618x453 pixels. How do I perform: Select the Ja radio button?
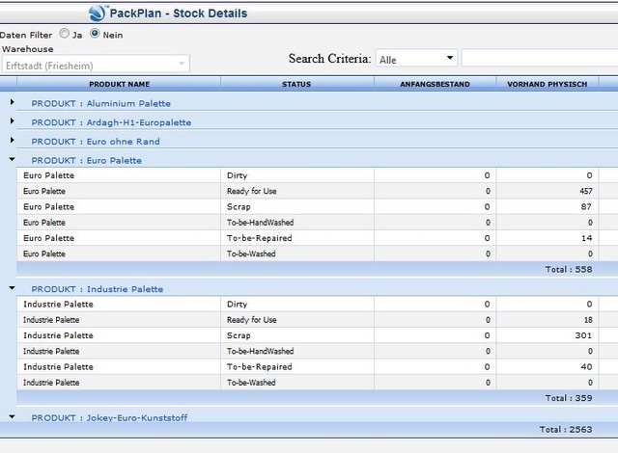(65, 34)
